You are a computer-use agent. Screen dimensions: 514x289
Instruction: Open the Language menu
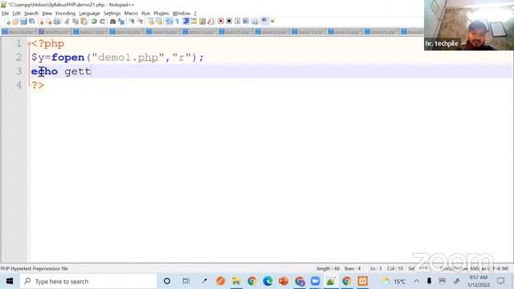[x=89, y=14]
